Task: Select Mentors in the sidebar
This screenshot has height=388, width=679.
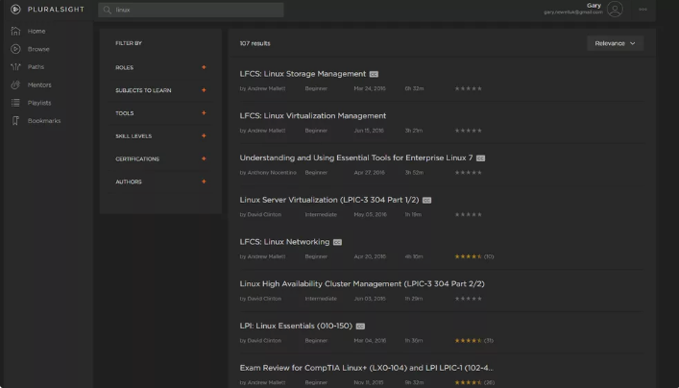Action: pos(39,85)
